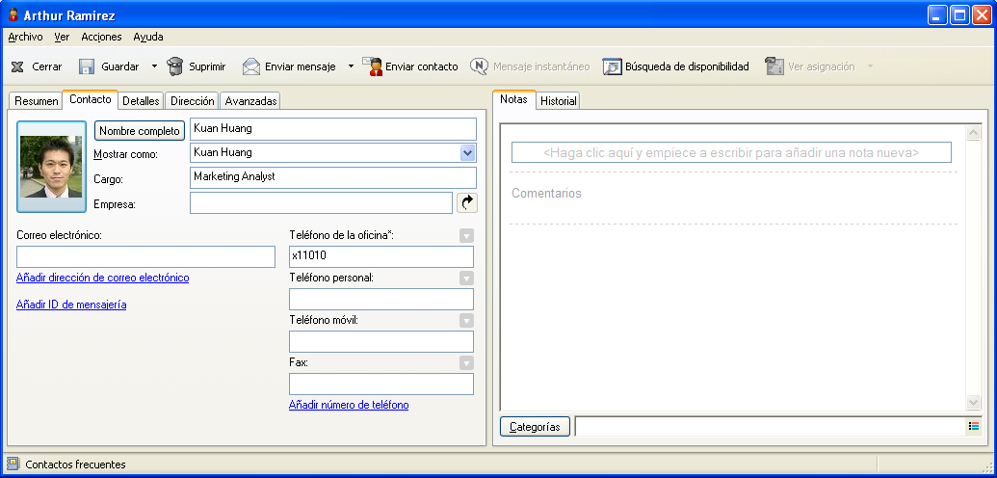Click the empty Empresa field
The image size is (997, 478).
(x=321, y=203)
